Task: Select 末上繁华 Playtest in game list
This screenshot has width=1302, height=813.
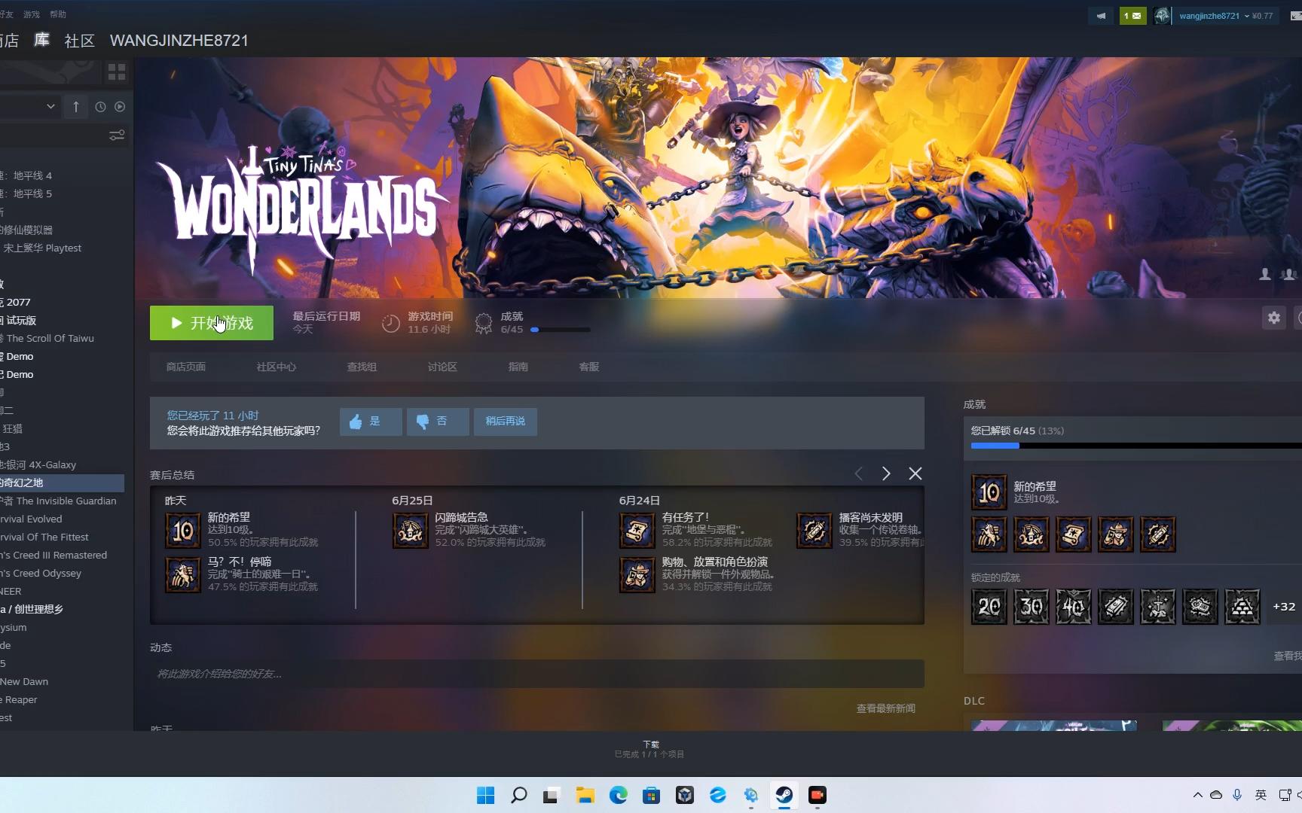Action: pos(42,248)
